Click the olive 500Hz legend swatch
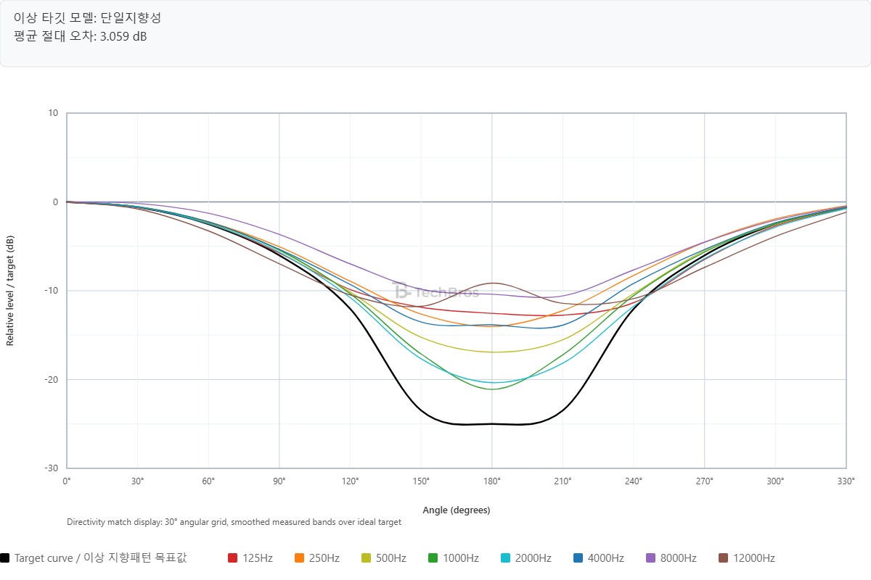Viewport: 871px width, 580px height. pyautogui.click(x=367, y=558)
